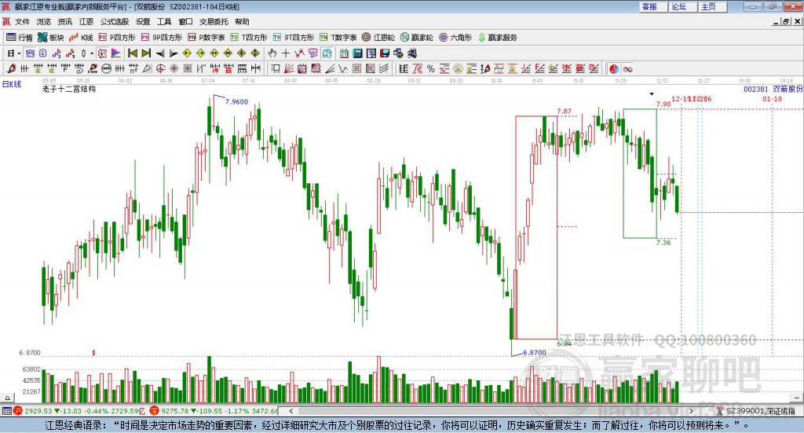Click stock code 002381 双箭股份
Image resolution: width=804 pixels, height=433 pixels.
[x=773, y=90]
